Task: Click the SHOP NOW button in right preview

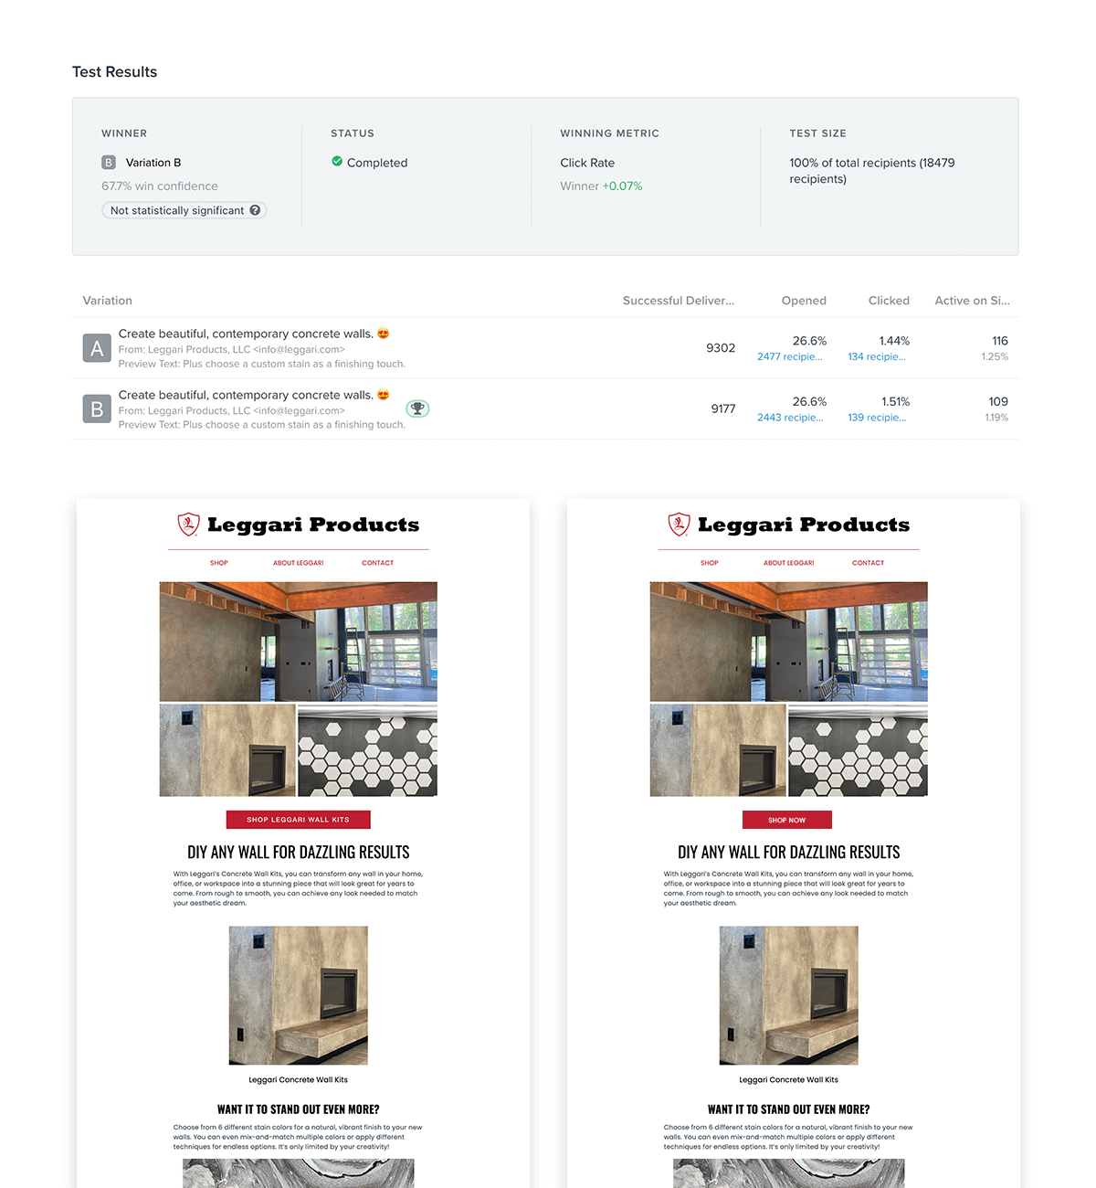Action: coord(787,820)
